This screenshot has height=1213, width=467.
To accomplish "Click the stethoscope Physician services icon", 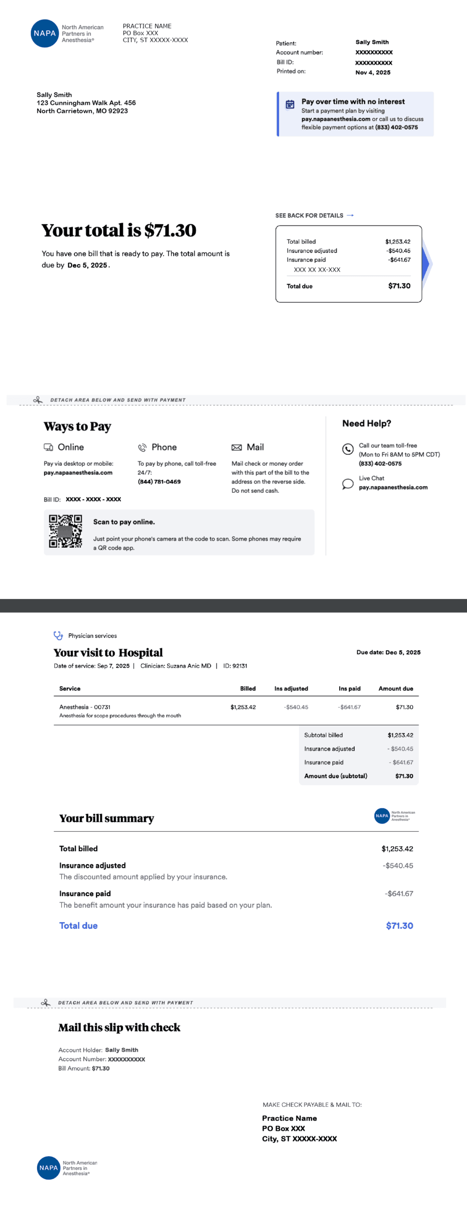I will (58, 635).
